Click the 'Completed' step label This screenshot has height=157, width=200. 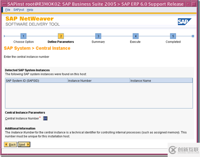tap(173, 42)
